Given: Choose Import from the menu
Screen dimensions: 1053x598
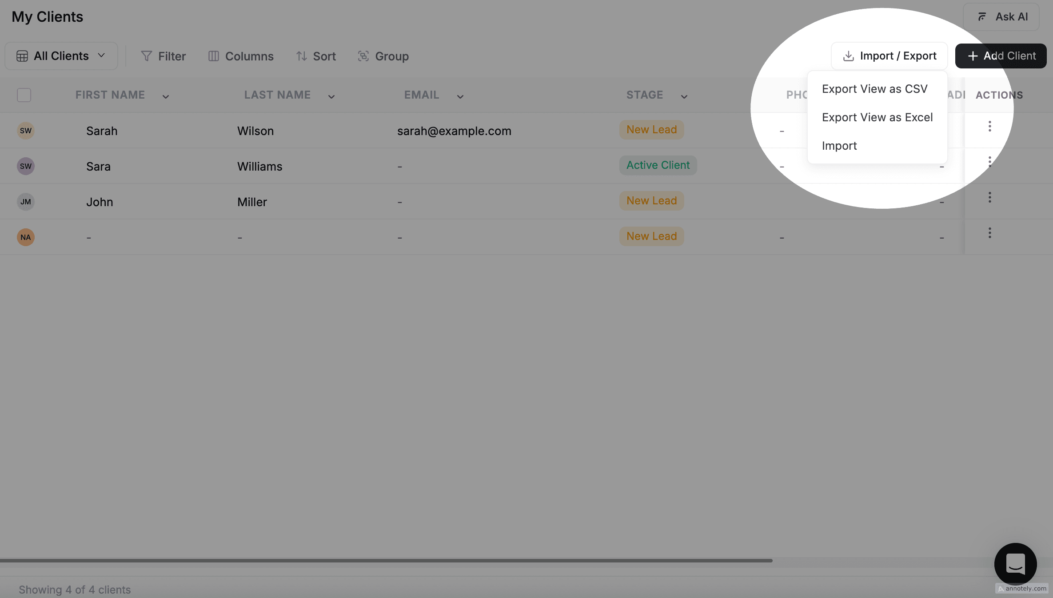Looking at the screenshot, I should pyautogui.click(x=839, y=146).
